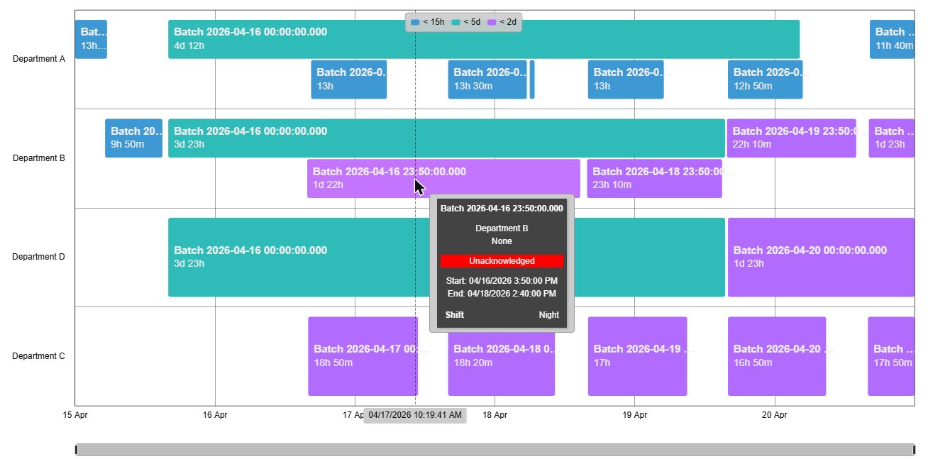Toggle the '< 2d' legend swatch
This screenshot has height=459, width=928.
point(492,22)
